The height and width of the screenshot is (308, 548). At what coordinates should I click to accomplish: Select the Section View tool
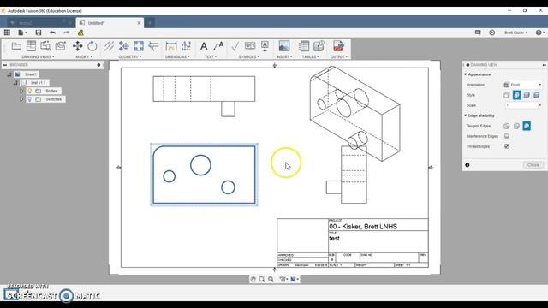tap(45, 46)
